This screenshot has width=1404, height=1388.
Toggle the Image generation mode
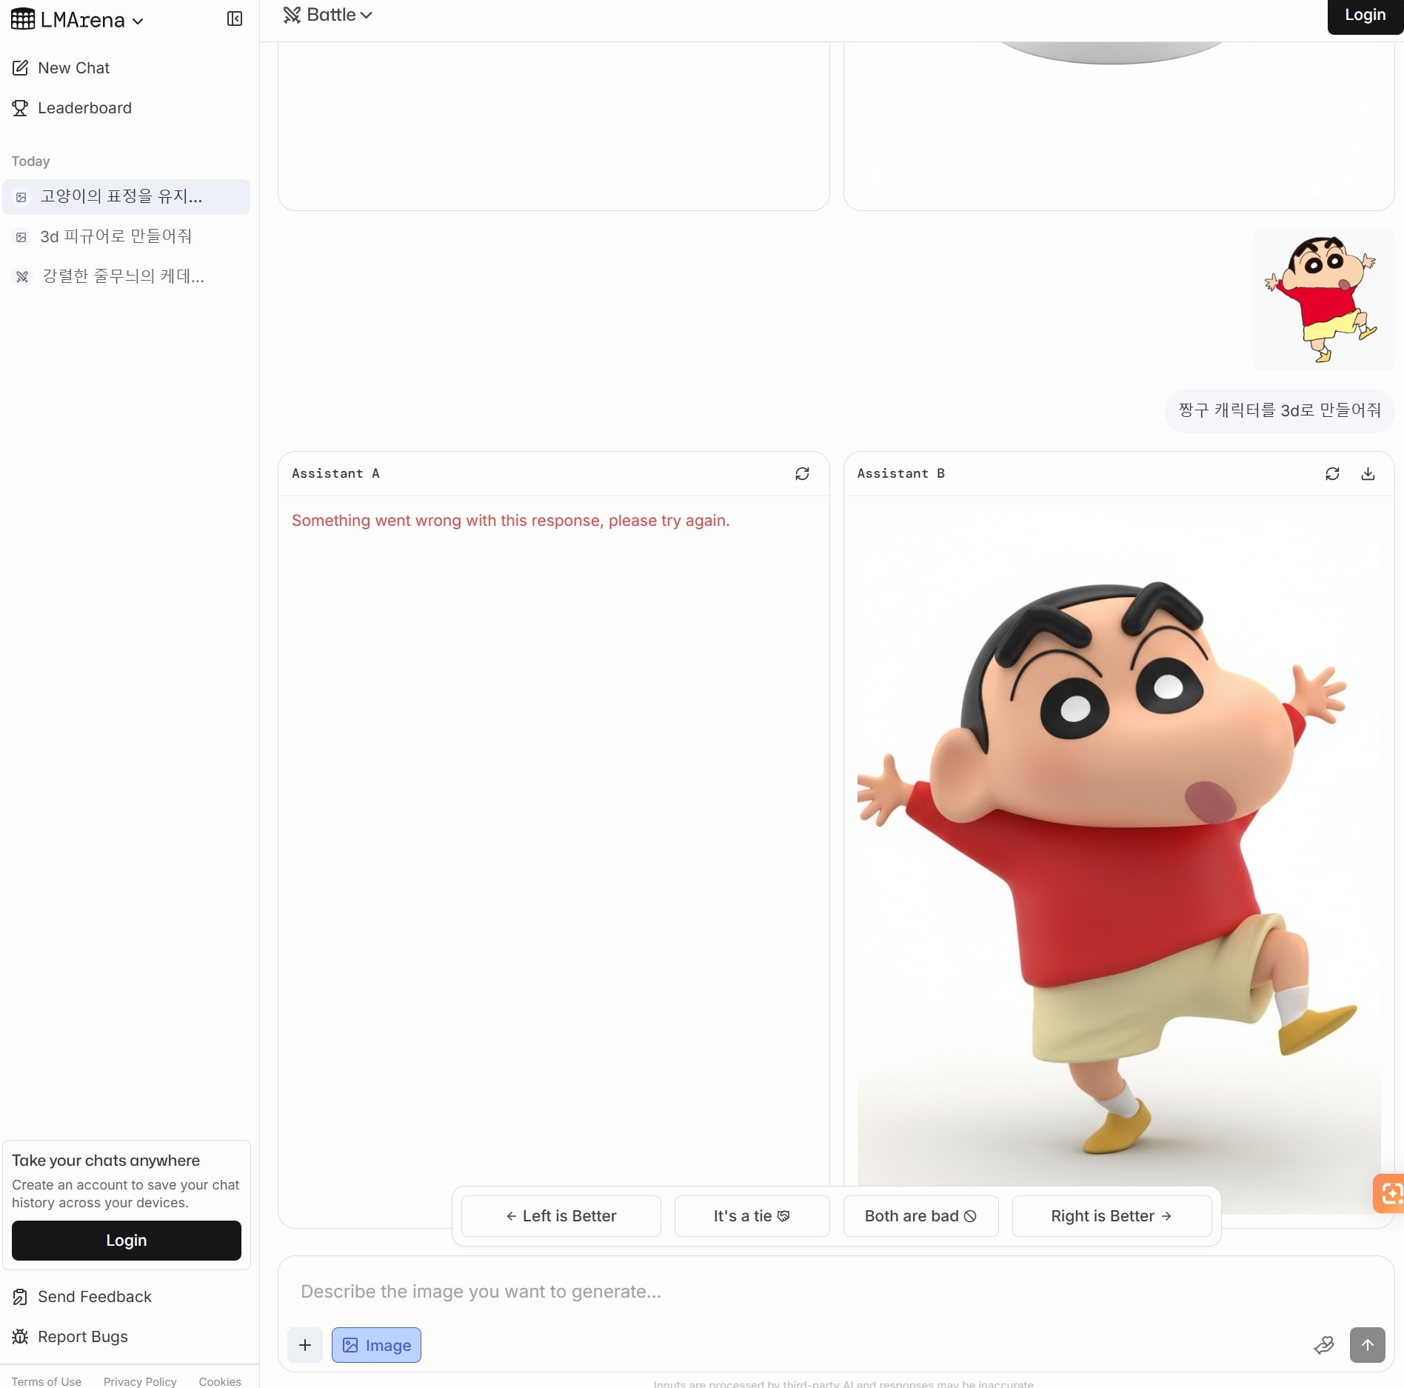[376, 1345]
